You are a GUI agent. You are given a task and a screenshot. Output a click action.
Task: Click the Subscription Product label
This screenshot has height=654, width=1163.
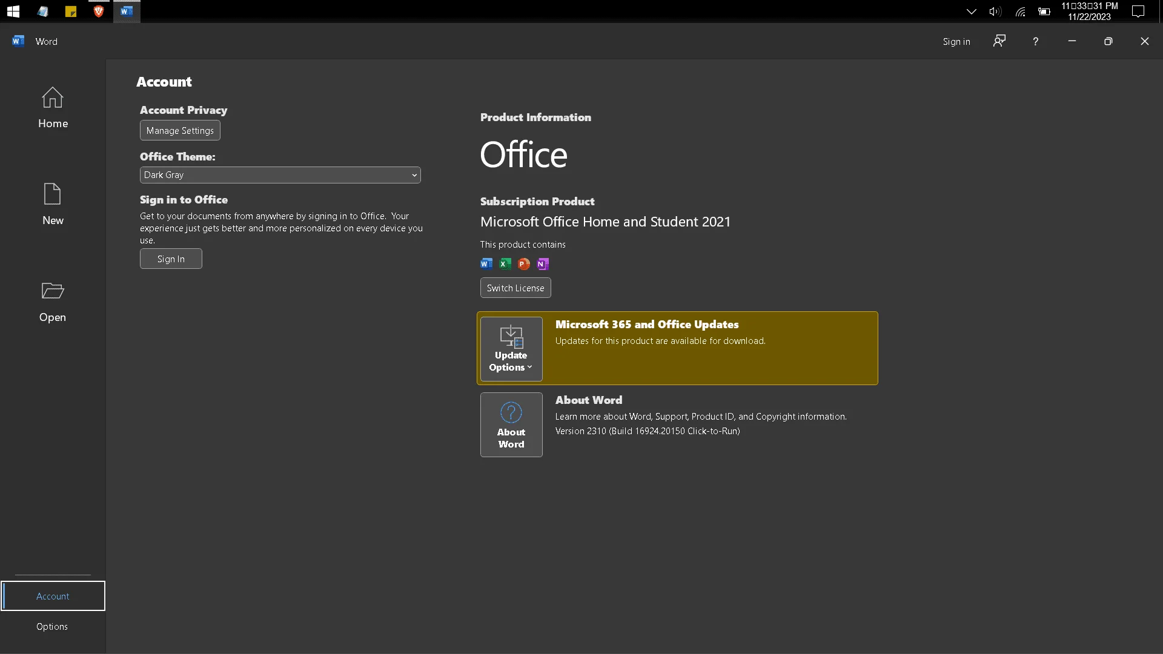tap(537, 201)
